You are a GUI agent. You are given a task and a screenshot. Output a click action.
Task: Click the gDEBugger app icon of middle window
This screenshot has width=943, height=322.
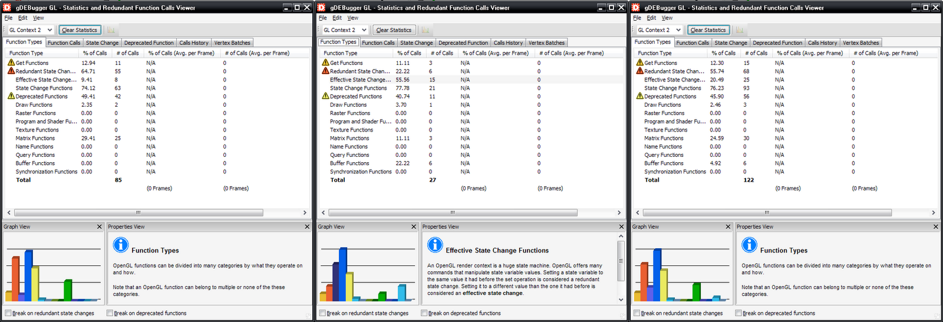point(322,7)
